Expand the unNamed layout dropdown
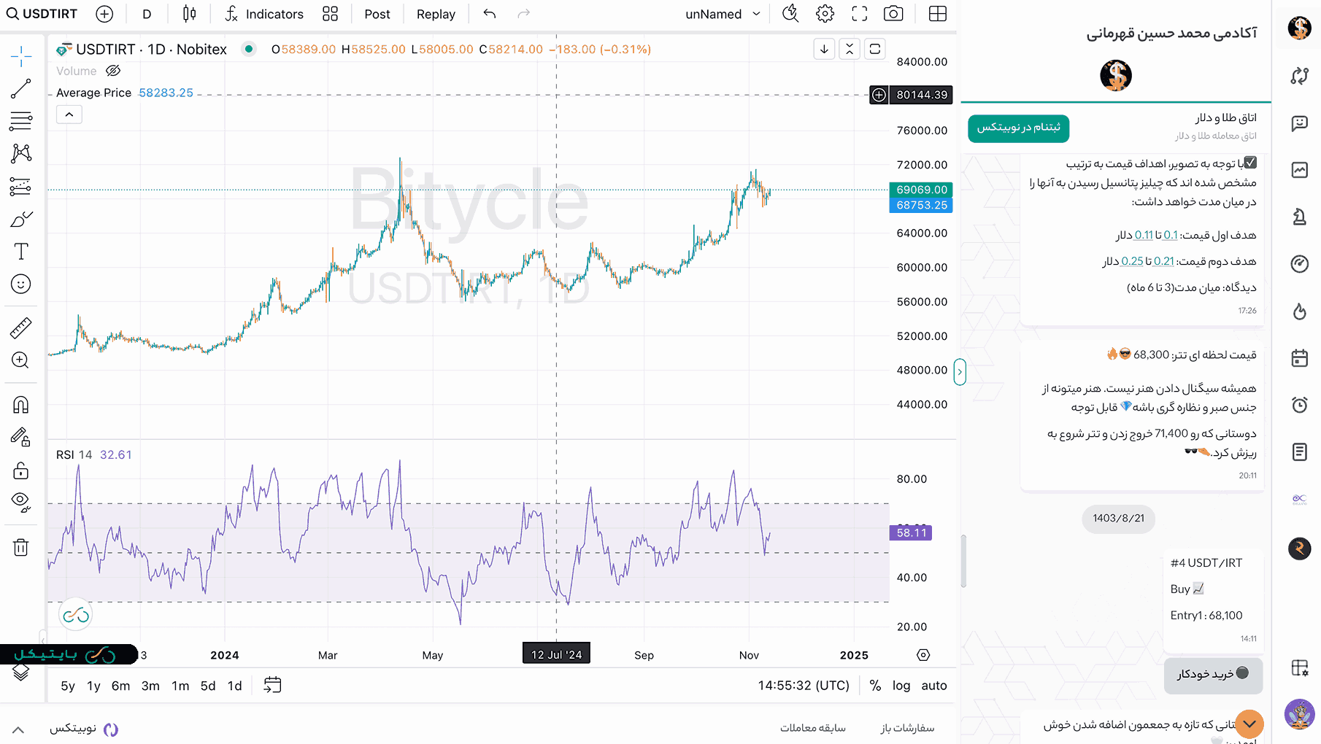 723,14
